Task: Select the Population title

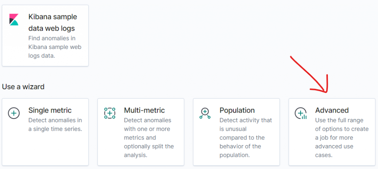Action: point(237,110)
